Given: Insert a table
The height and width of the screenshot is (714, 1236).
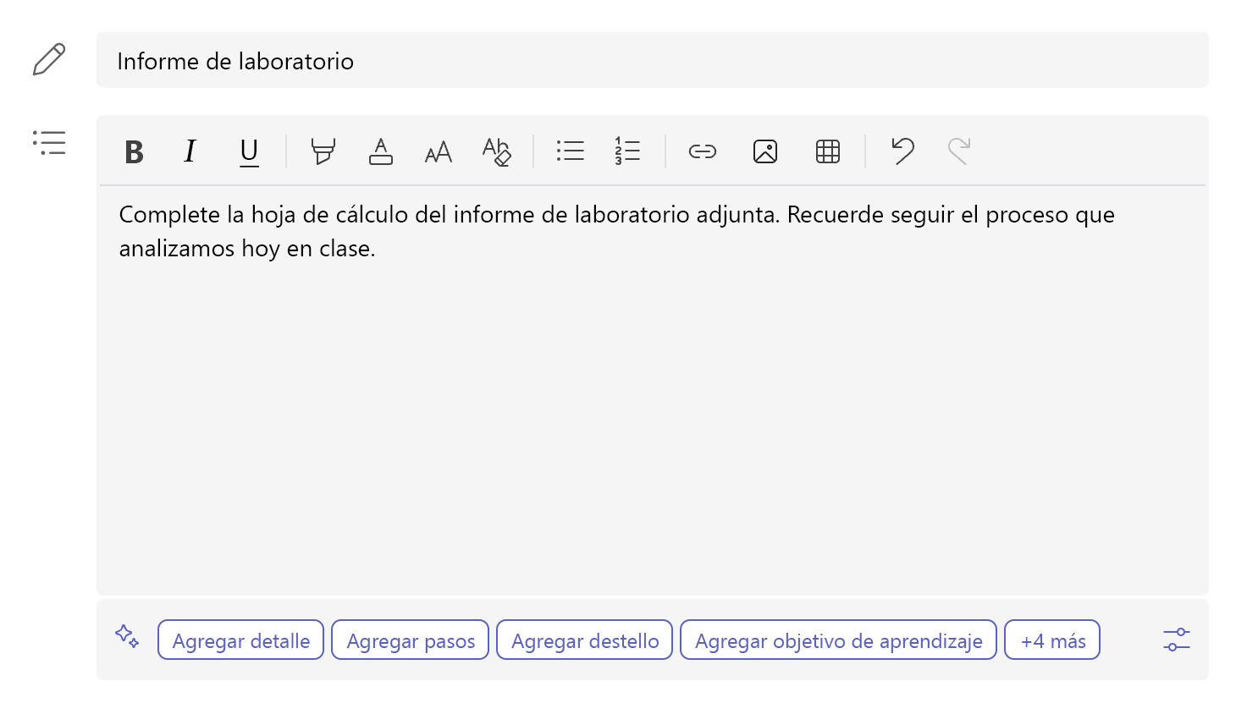Looking at the screenshot, I should [x=828, y=152].
